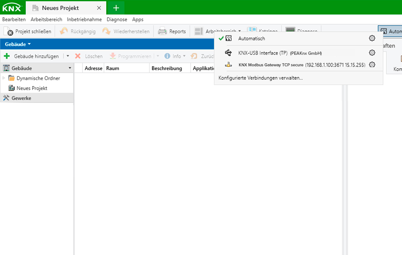
Task: Click the Löschen button
Action: 89,56
